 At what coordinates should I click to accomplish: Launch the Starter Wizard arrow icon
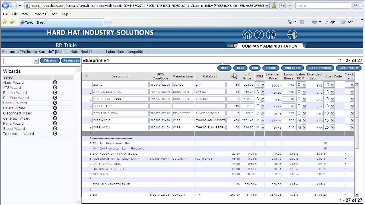point(55,128)
